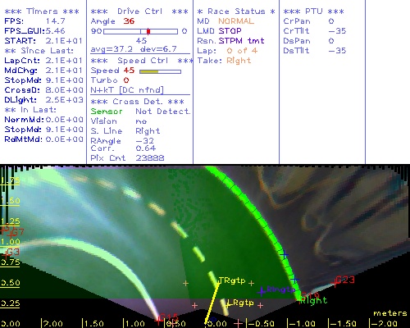The width and height of the screenshot is (410, 328).
Task: Select the blue RLngtp cross marker
Action: 262,291
